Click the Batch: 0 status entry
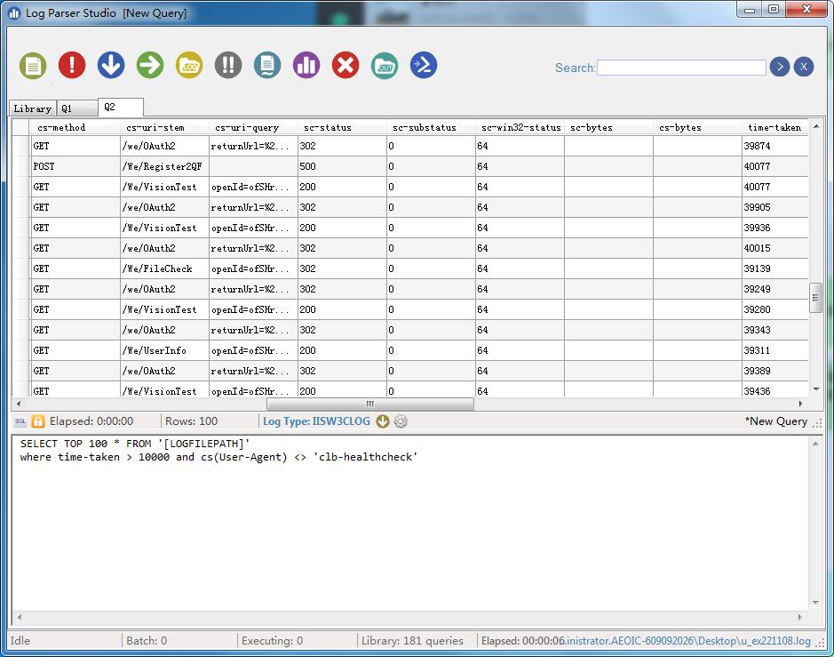Screen dimensions: 834x657 147,641
